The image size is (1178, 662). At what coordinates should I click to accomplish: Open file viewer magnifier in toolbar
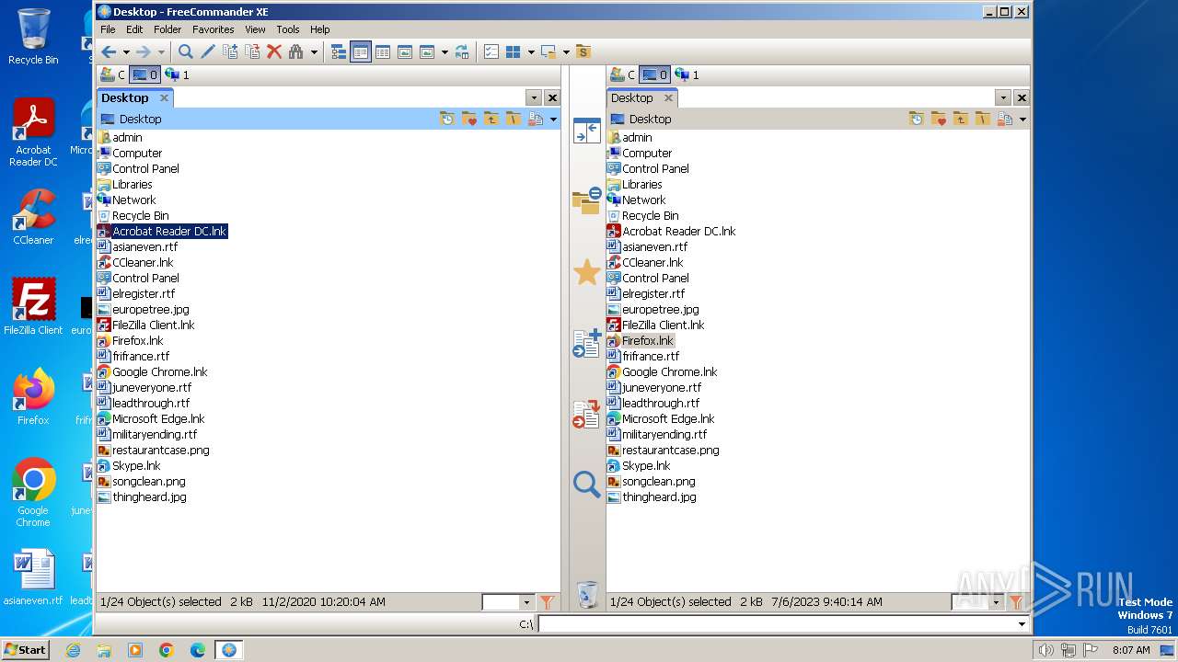(186, 52)
